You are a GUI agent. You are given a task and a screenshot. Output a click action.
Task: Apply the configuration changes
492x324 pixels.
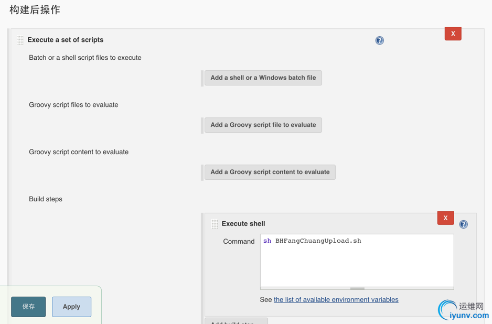(71, 307)
